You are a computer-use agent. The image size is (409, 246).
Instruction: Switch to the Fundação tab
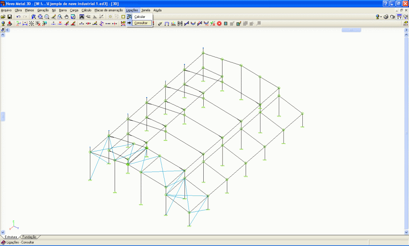click(x=29, y=237)
